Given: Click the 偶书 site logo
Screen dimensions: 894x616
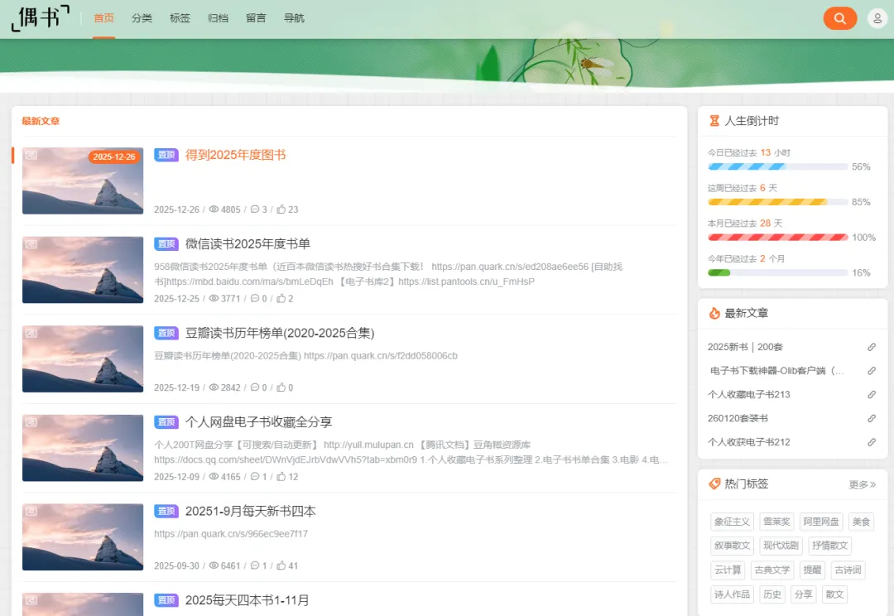Looking at the screenshot, I should pos(41,17).
